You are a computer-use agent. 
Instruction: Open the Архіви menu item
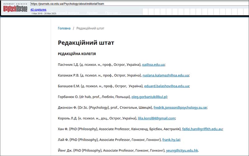(92, 13)
